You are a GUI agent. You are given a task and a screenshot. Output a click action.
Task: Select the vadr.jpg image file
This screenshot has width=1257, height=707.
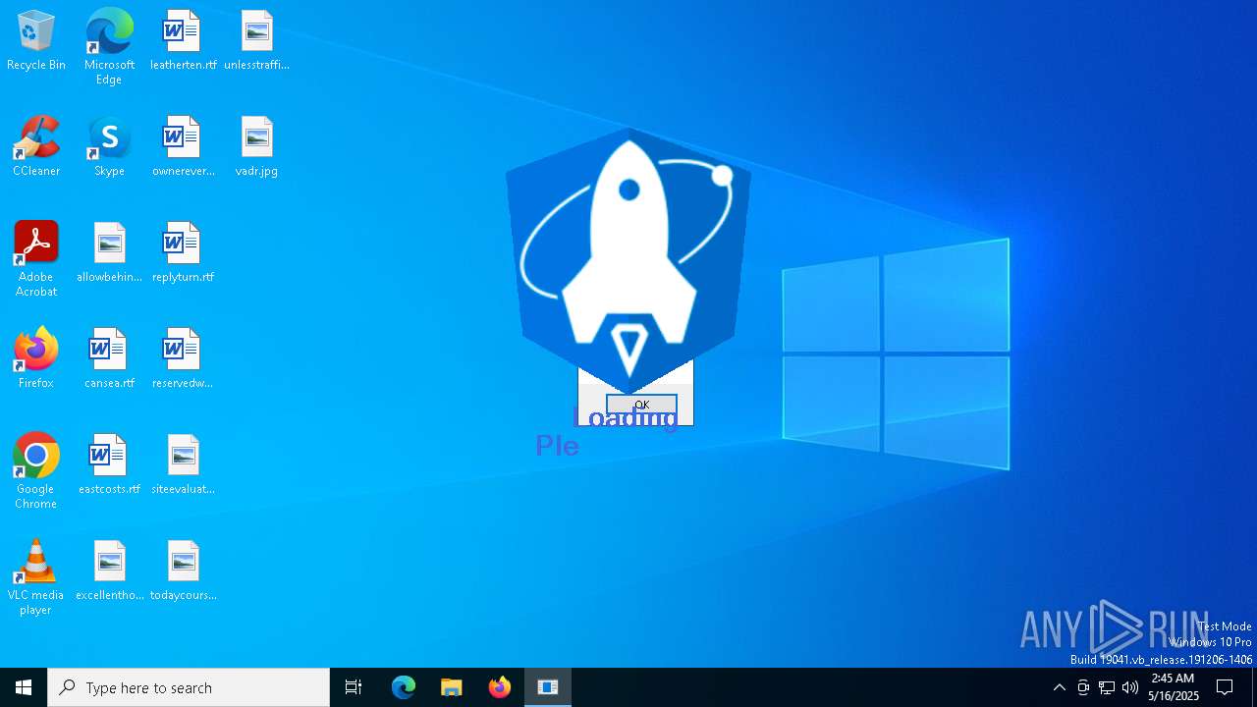(x=256, y=147)
